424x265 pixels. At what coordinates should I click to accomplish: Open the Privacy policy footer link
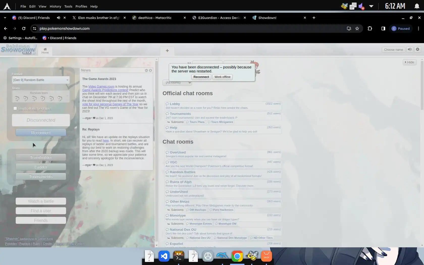[x=75, y=244]
